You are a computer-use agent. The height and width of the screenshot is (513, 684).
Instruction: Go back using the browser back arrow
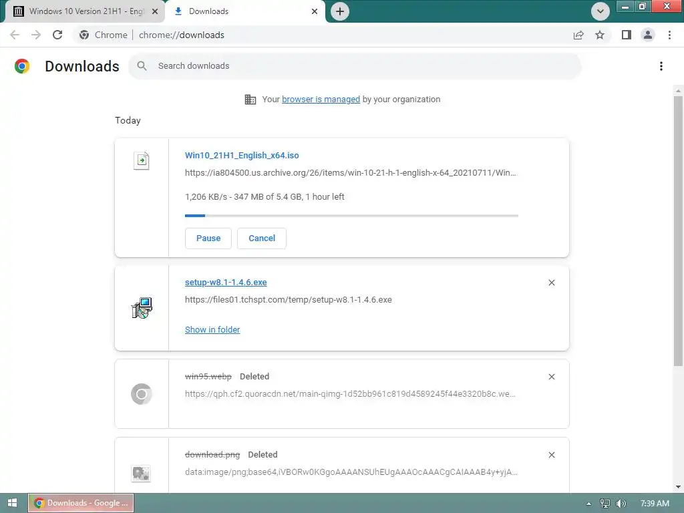pyautogui.click(x=15, y=35)
